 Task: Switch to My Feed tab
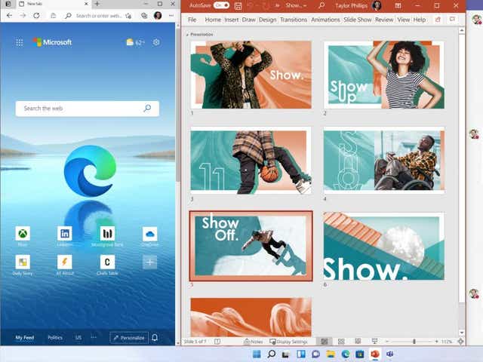(x=25, y=337)
